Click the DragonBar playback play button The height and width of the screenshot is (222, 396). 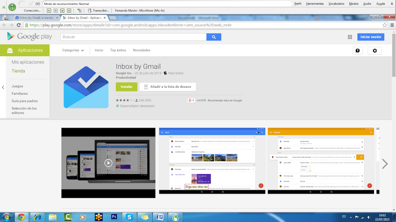pyautogui.click(x=49, y=11)
